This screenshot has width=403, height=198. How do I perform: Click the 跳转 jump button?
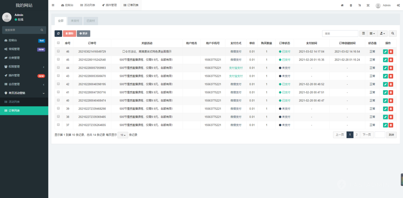tap(391, 135)
